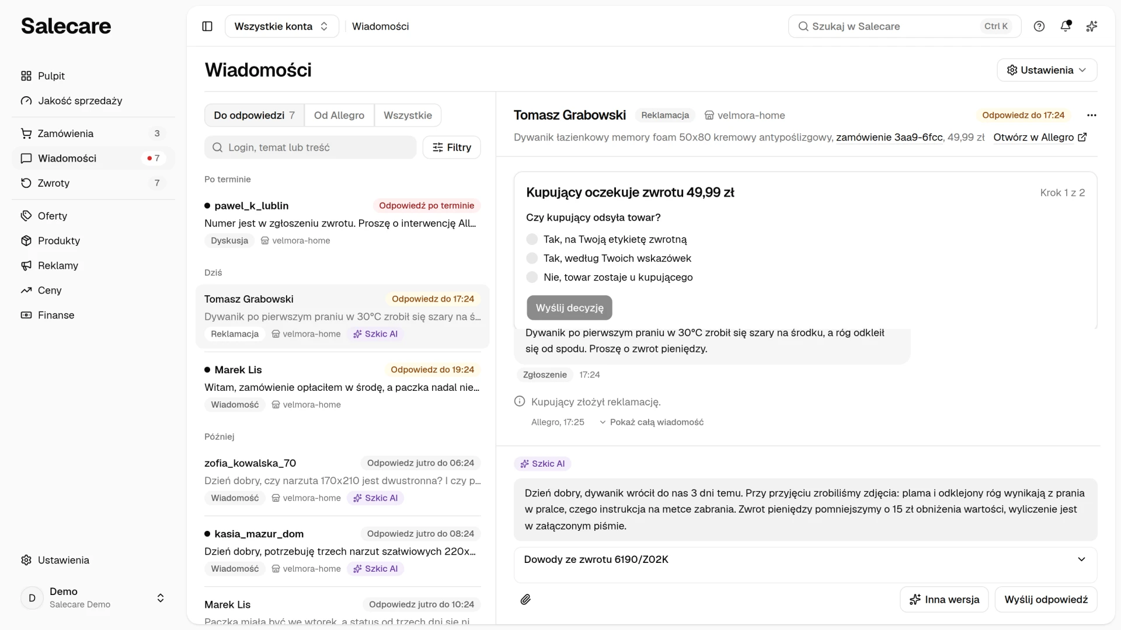Expand 'Dowody ze zwrotu 6190/Z02K'
Image resolution: width=1121 pixels, height=630 pixels.
click(805, 559)
